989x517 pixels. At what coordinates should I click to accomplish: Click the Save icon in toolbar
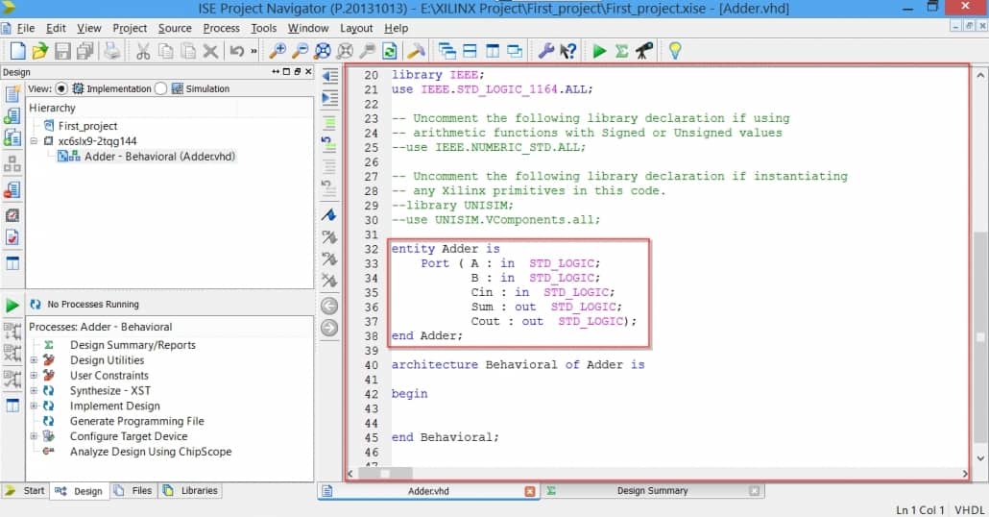[x=62, y=51]
